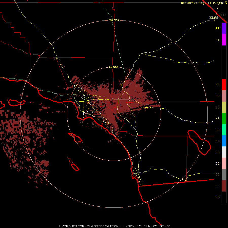Click the WS legend label

coord(217,141)
